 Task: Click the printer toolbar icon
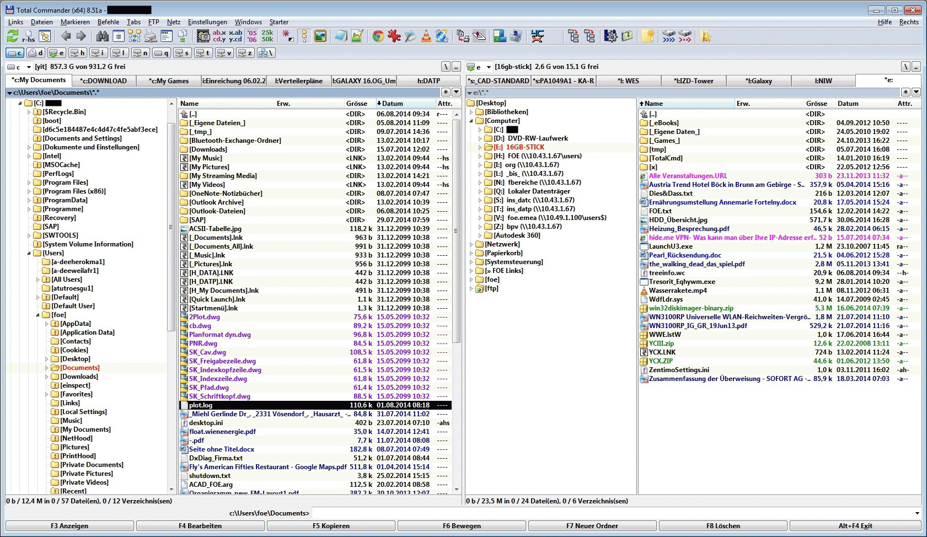click(151, 36)
